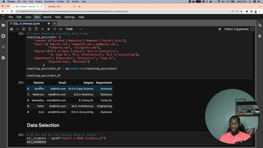Select the SQL_in_Pandas.ipynb notebook tab

(x=30, y=24)
